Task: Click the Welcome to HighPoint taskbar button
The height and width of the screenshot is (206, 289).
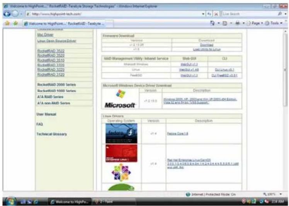Action: (x=70, y=202)
